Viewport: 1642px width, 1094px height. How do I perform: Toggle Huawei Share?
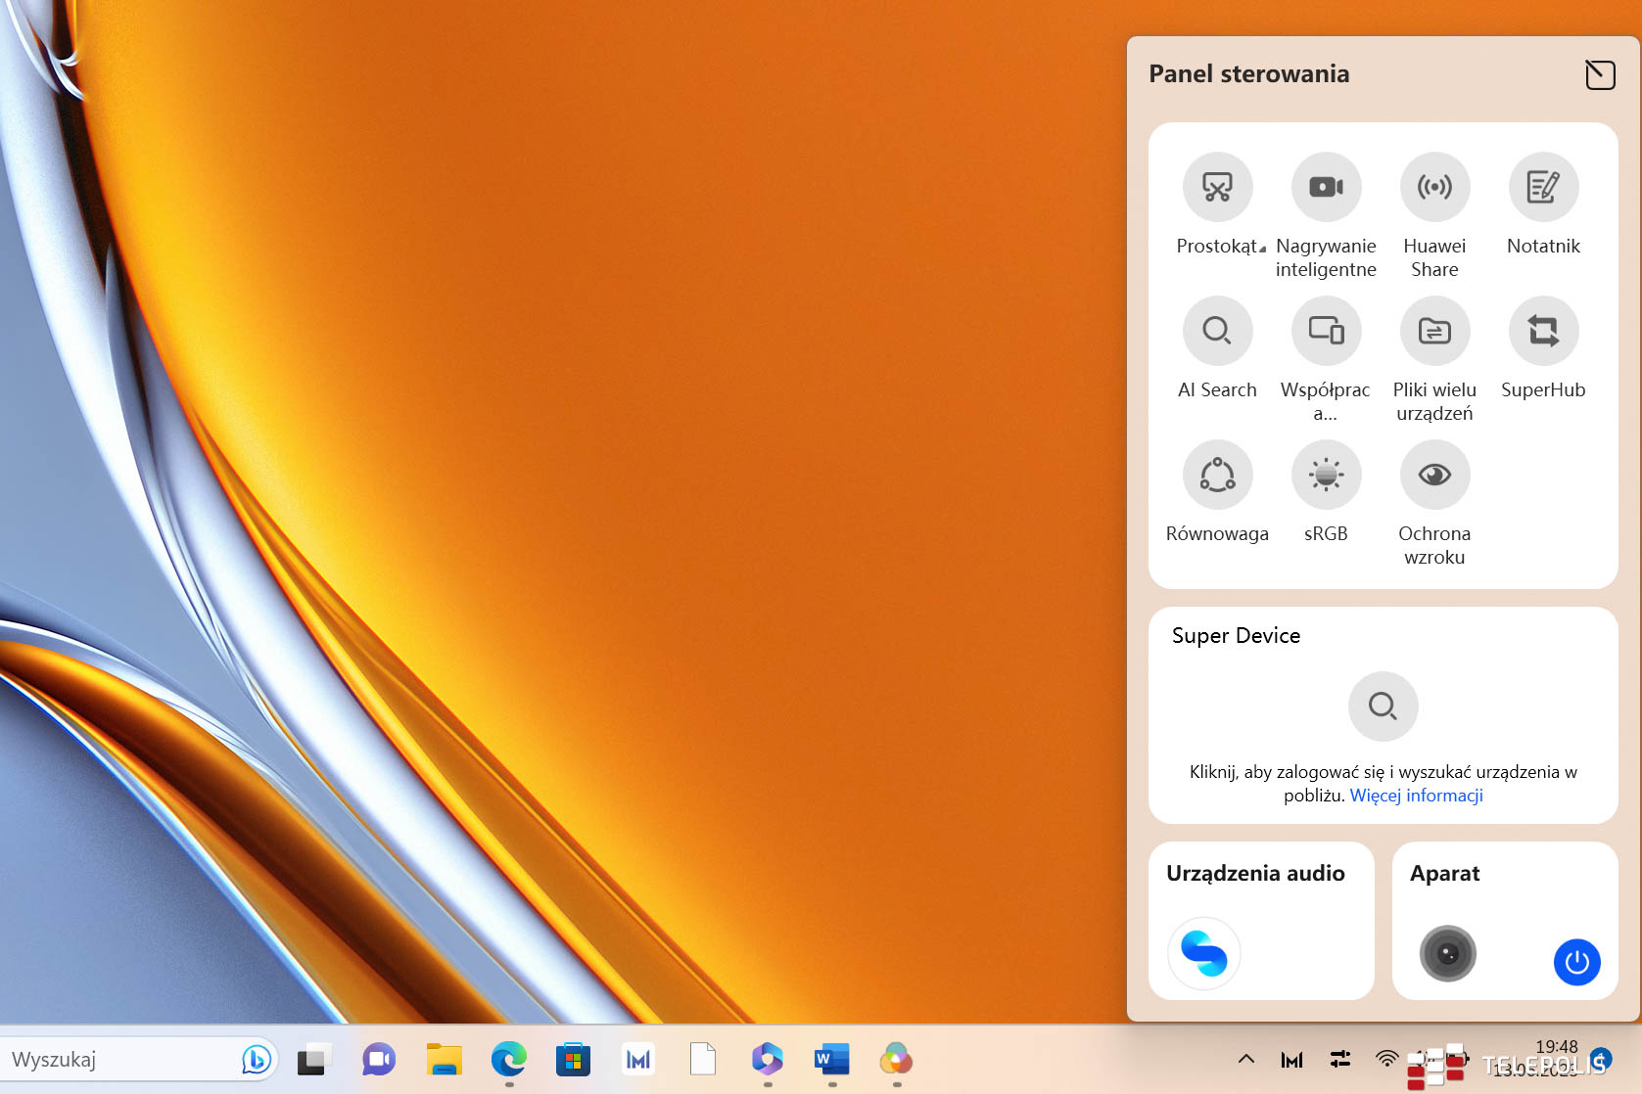point(1434,187)
